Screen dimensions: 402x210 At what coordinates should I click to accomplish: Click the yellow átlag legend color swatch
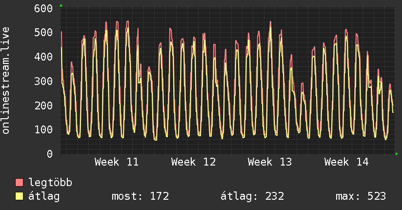(x=19, y=196)
